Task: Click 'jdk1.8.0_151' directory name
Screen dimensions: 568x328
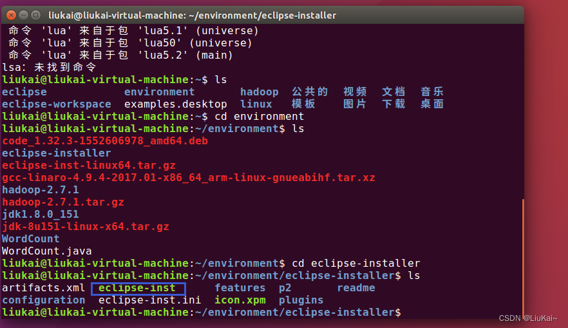Action: tap(41, 214)
